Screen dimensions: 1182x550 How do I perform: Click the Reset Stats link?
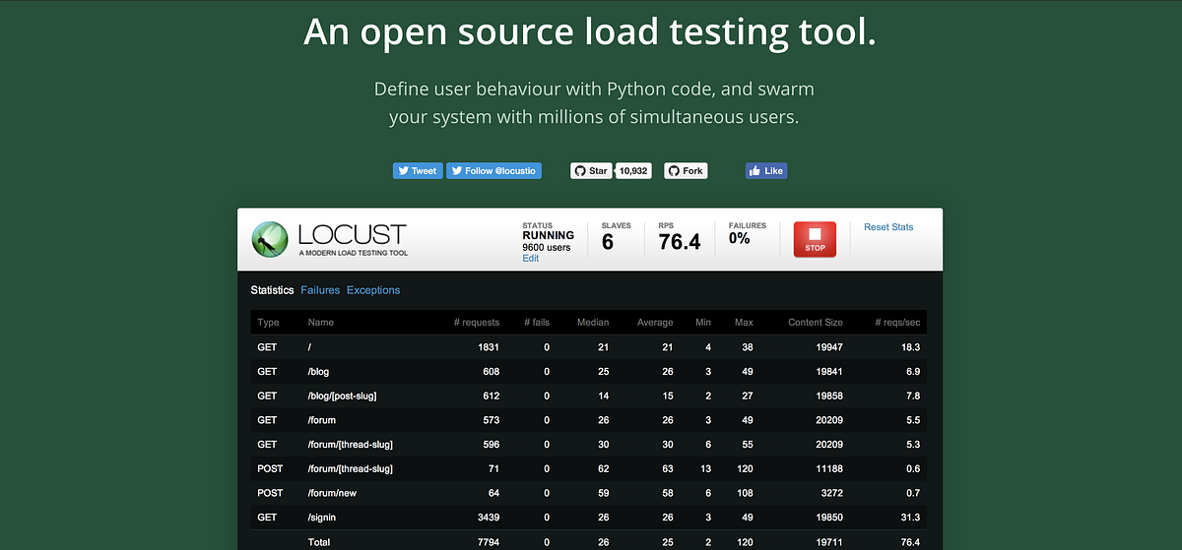point(888,227)
